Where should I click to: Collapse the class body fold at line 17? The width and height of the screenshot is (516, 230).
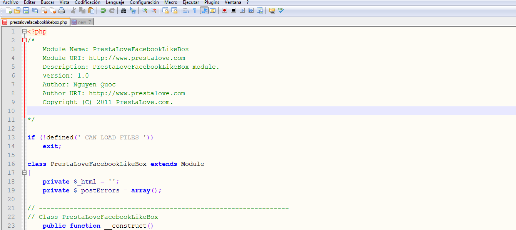[25, 173]
